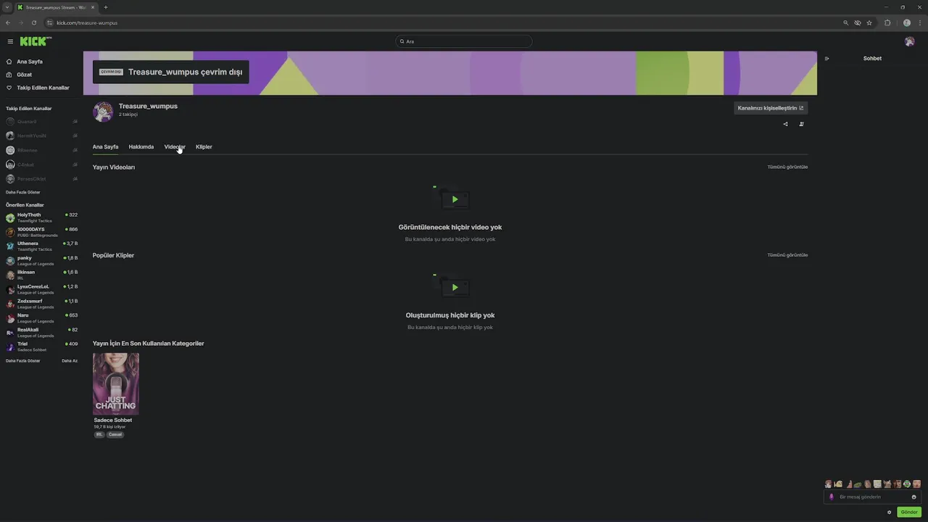View all Yayın Videoları with Tümünü görüntüle
Image resolution: width=928 pixels, height=522 pixels.
[787, 167]
